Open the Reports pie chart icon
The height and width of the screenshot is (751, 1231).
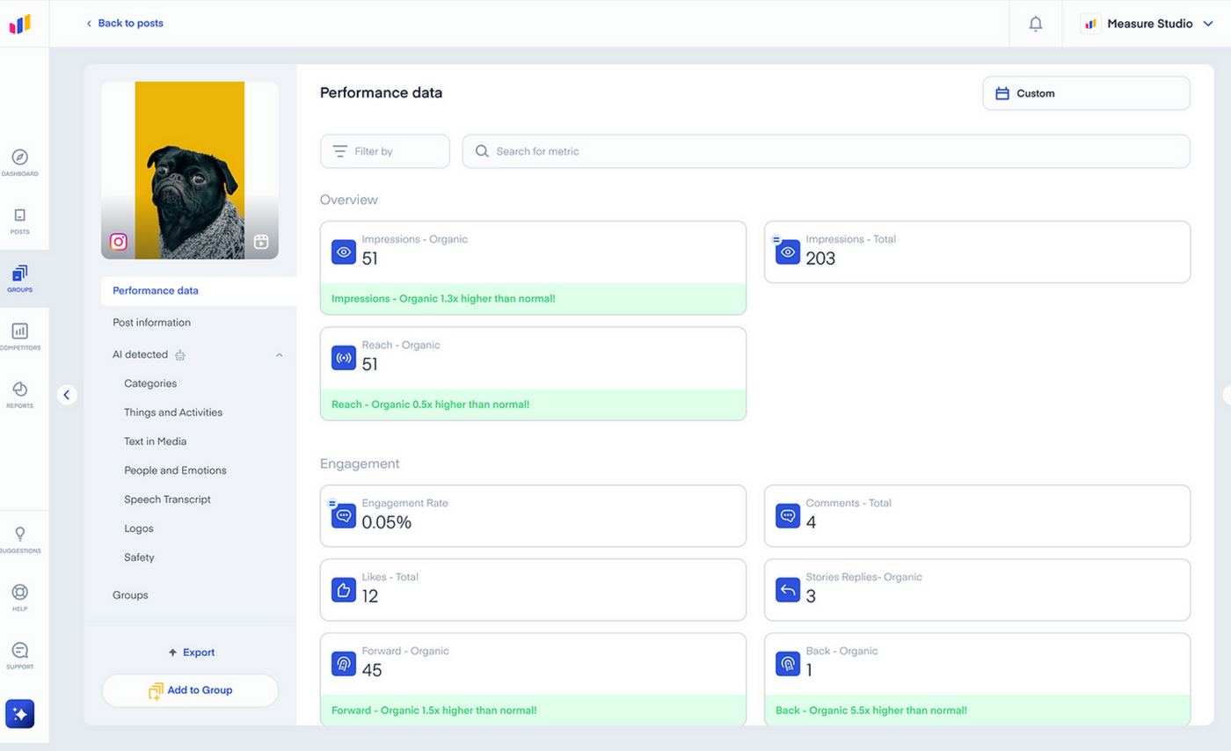click(19, 390)
